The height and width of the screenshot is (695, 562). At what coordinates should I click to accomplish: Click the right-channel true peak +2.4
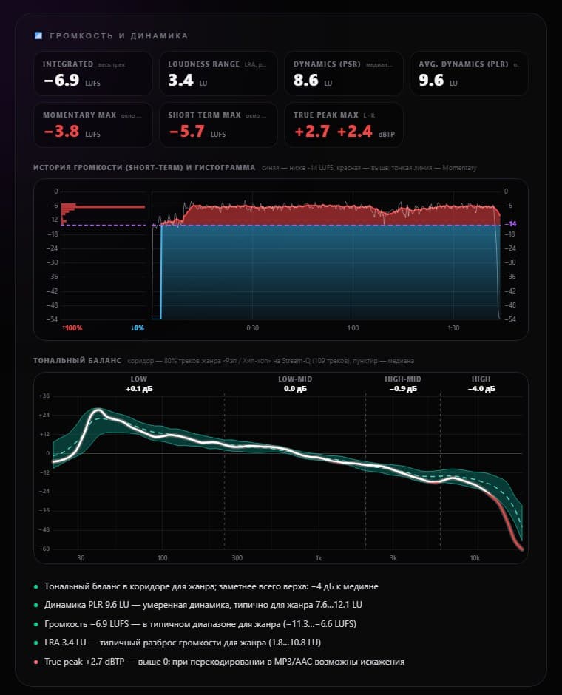354,132
